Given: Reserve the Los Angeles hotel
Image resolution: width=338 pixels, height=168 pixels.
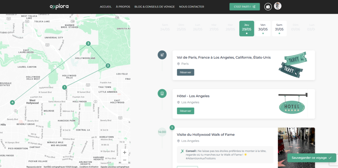Looking at the screenshot, I should tap(186, 111).
